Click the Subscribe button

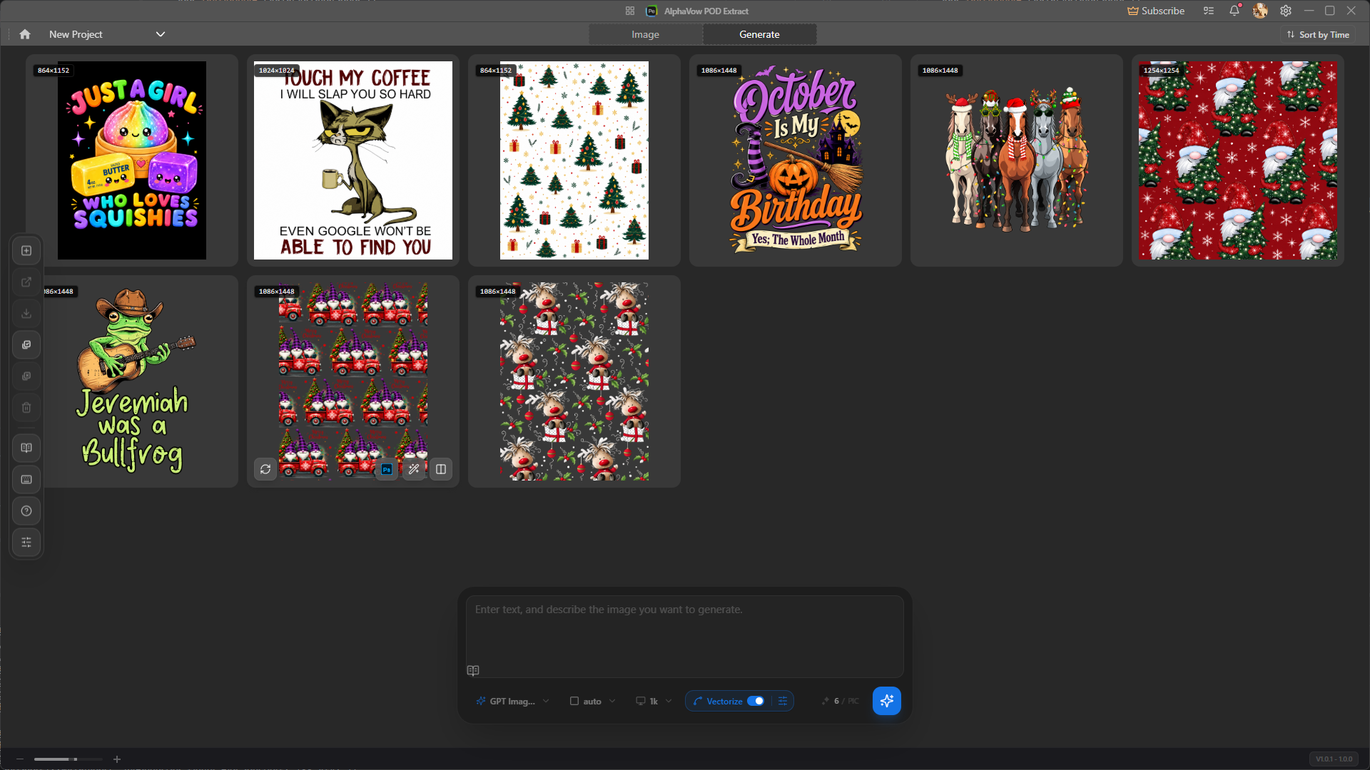click(1156, 11)
